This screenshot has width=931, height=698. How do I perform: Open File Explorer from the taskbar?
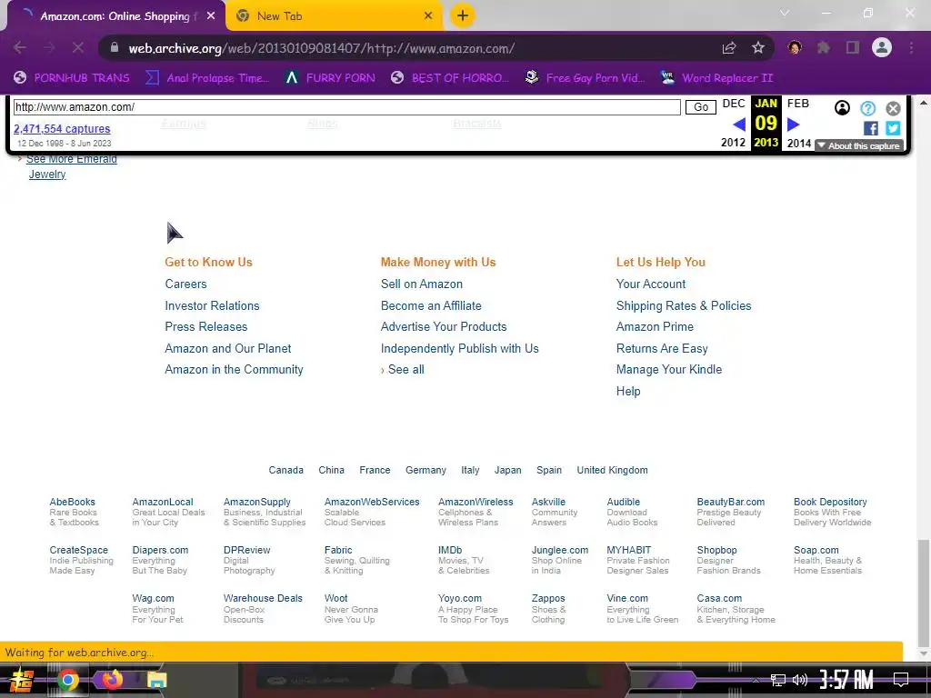(x=156, y=680)
